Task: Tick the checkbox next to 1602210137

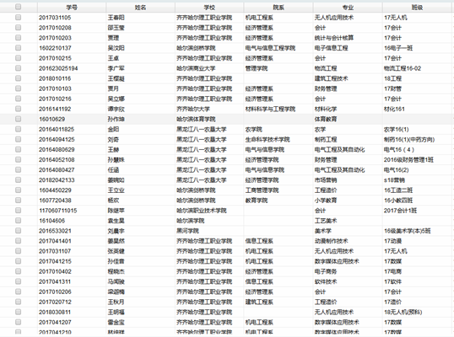Action: tap(18, 48)
